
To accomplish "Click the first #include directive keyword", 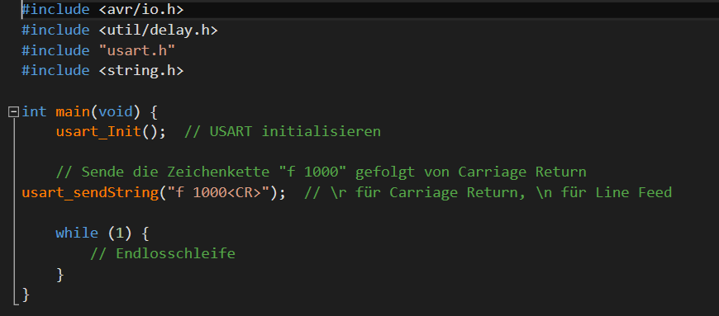I will click(x=55, y=10).
